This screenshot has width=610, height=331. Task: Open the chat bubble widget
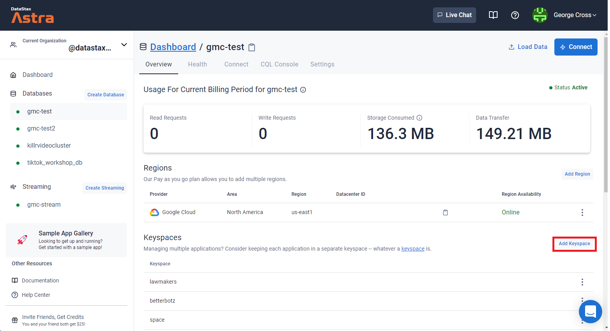591,311
